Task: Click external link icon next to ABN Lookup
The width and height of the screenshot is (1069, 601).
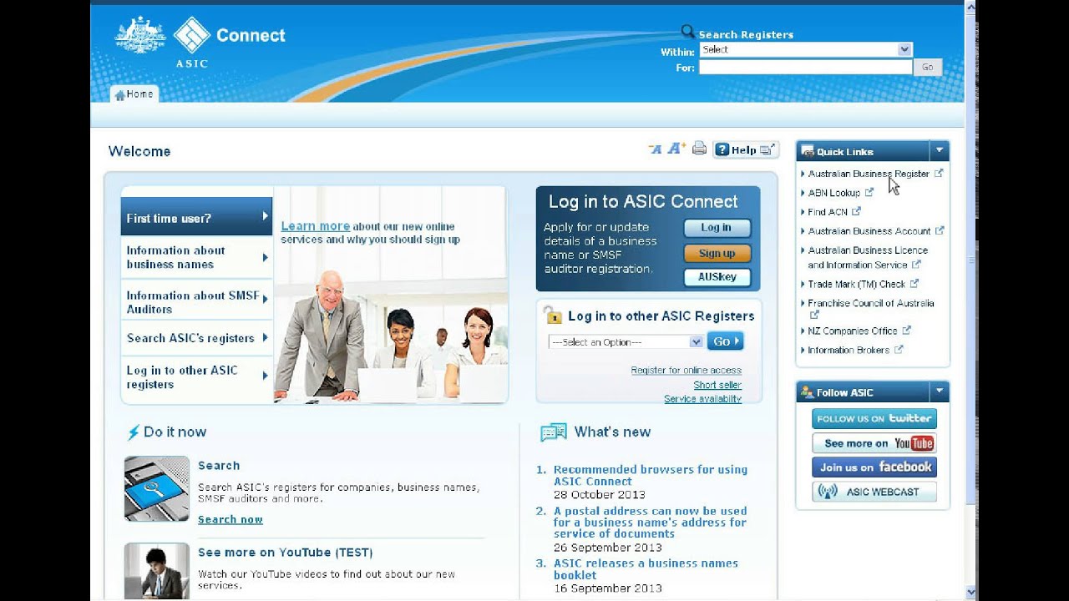Action: click(x=869, y=192)
